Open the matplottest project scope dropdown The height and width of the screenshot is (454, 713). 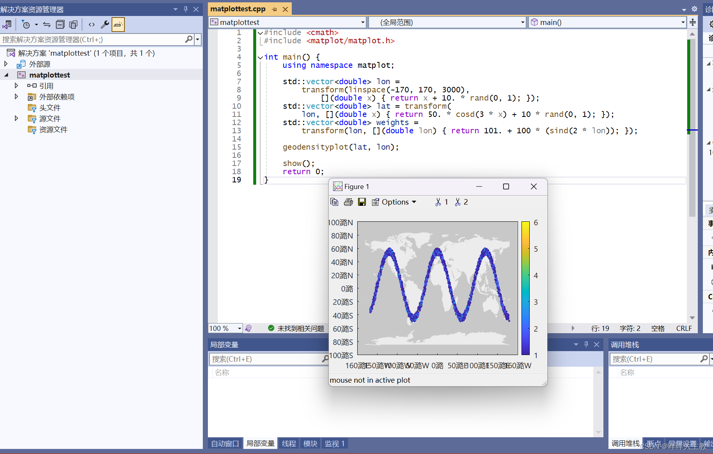363,22
